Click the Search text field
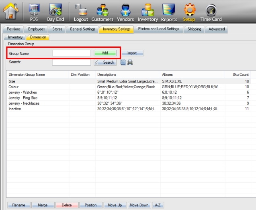Image resolution: width=256 pixels, height=210 pixels. 72,63
